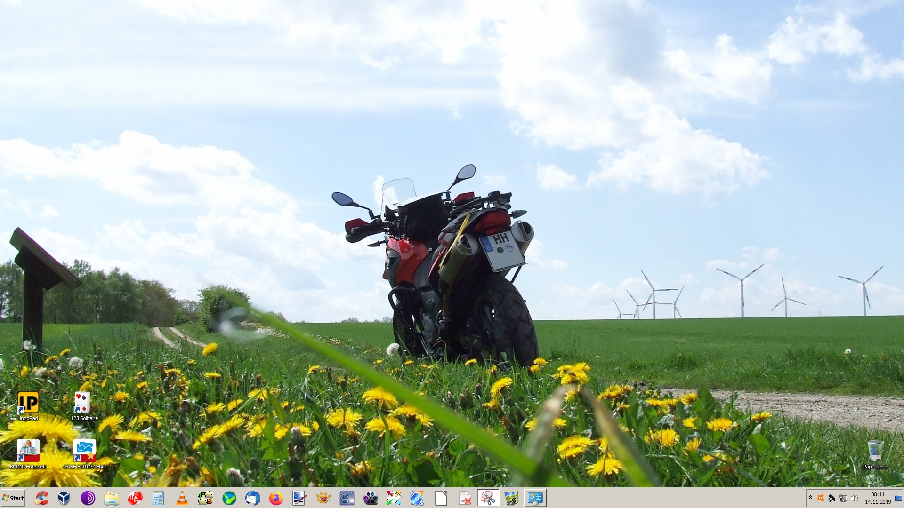Launch VLC media player
Viewport: 904px width, 508px height.
coord(182,498)
